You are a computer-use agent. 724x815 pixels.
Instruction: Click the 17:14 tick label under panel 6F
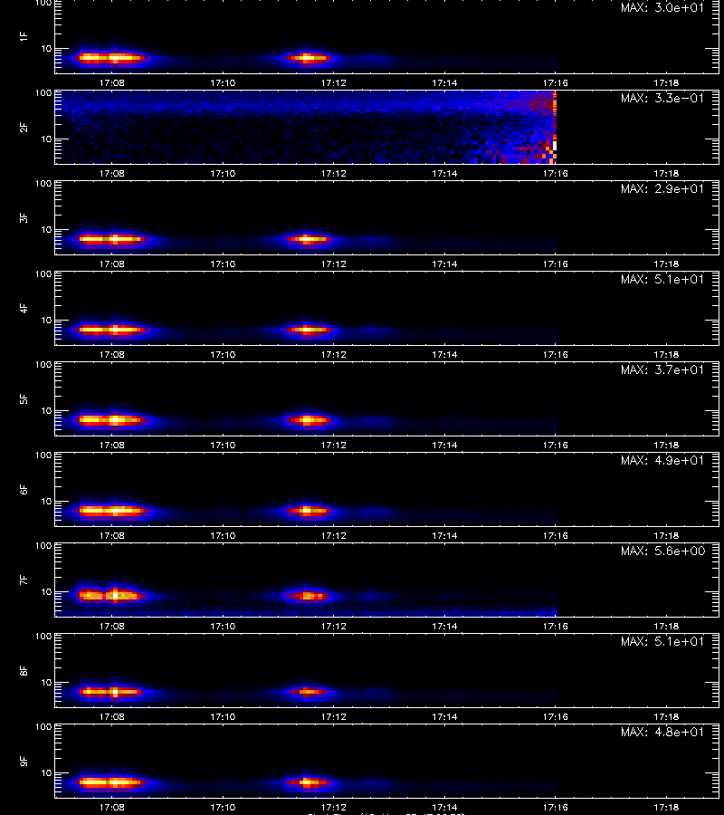click(444, 535)
